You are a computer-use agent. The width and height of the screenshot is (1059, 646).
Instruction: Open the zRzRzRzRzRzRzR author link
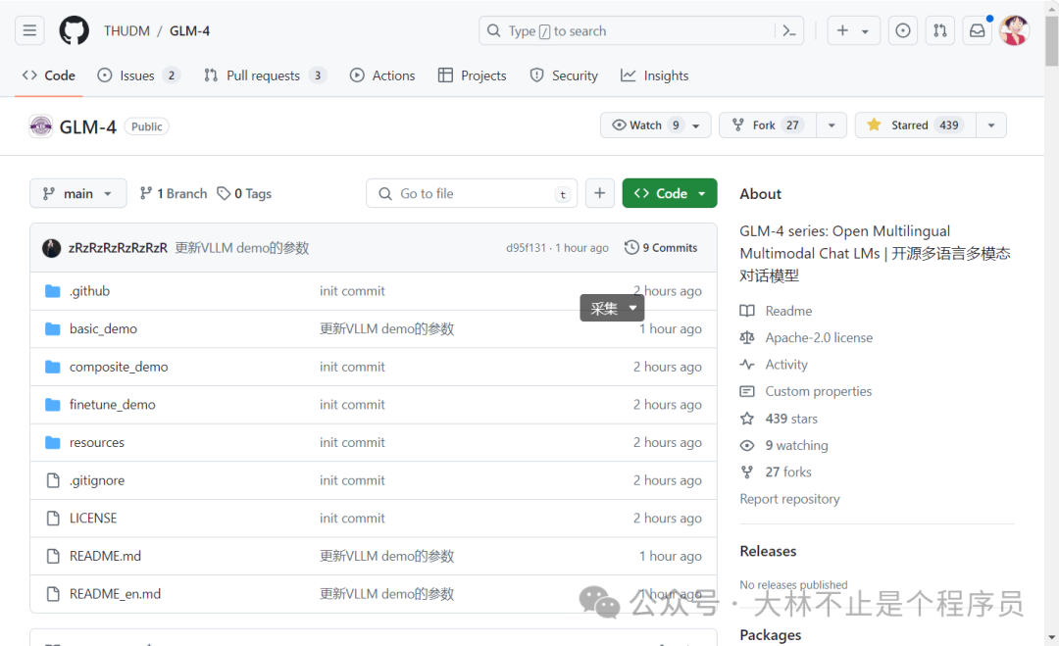click(119, 248)
